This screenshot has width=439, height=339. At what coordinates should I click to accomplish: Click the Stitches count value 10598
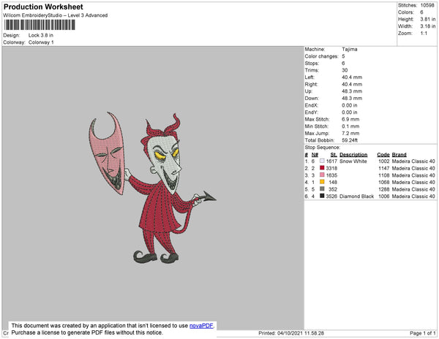coord(427,5)
